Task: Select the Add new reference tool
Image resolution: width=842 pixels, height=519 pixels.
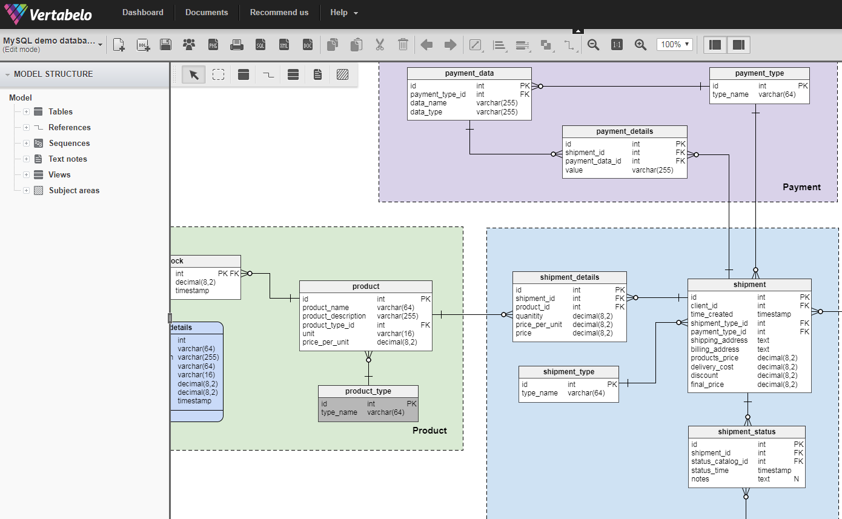Action: click(268, 74)
